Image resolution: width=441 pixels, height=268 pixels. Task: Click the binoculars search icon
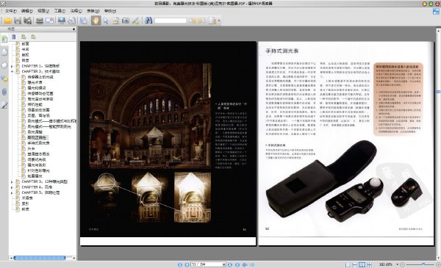click(x=148, y=21)
